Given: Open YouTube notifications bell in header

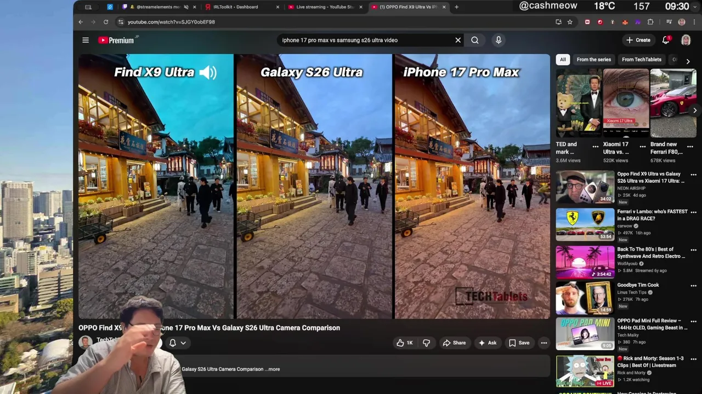Looking at the screenshot, I should point(666,40).
